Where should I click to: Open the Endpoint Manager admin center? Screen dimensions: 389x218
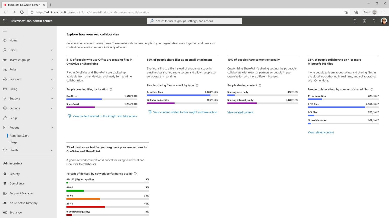[x=21, y=193]
